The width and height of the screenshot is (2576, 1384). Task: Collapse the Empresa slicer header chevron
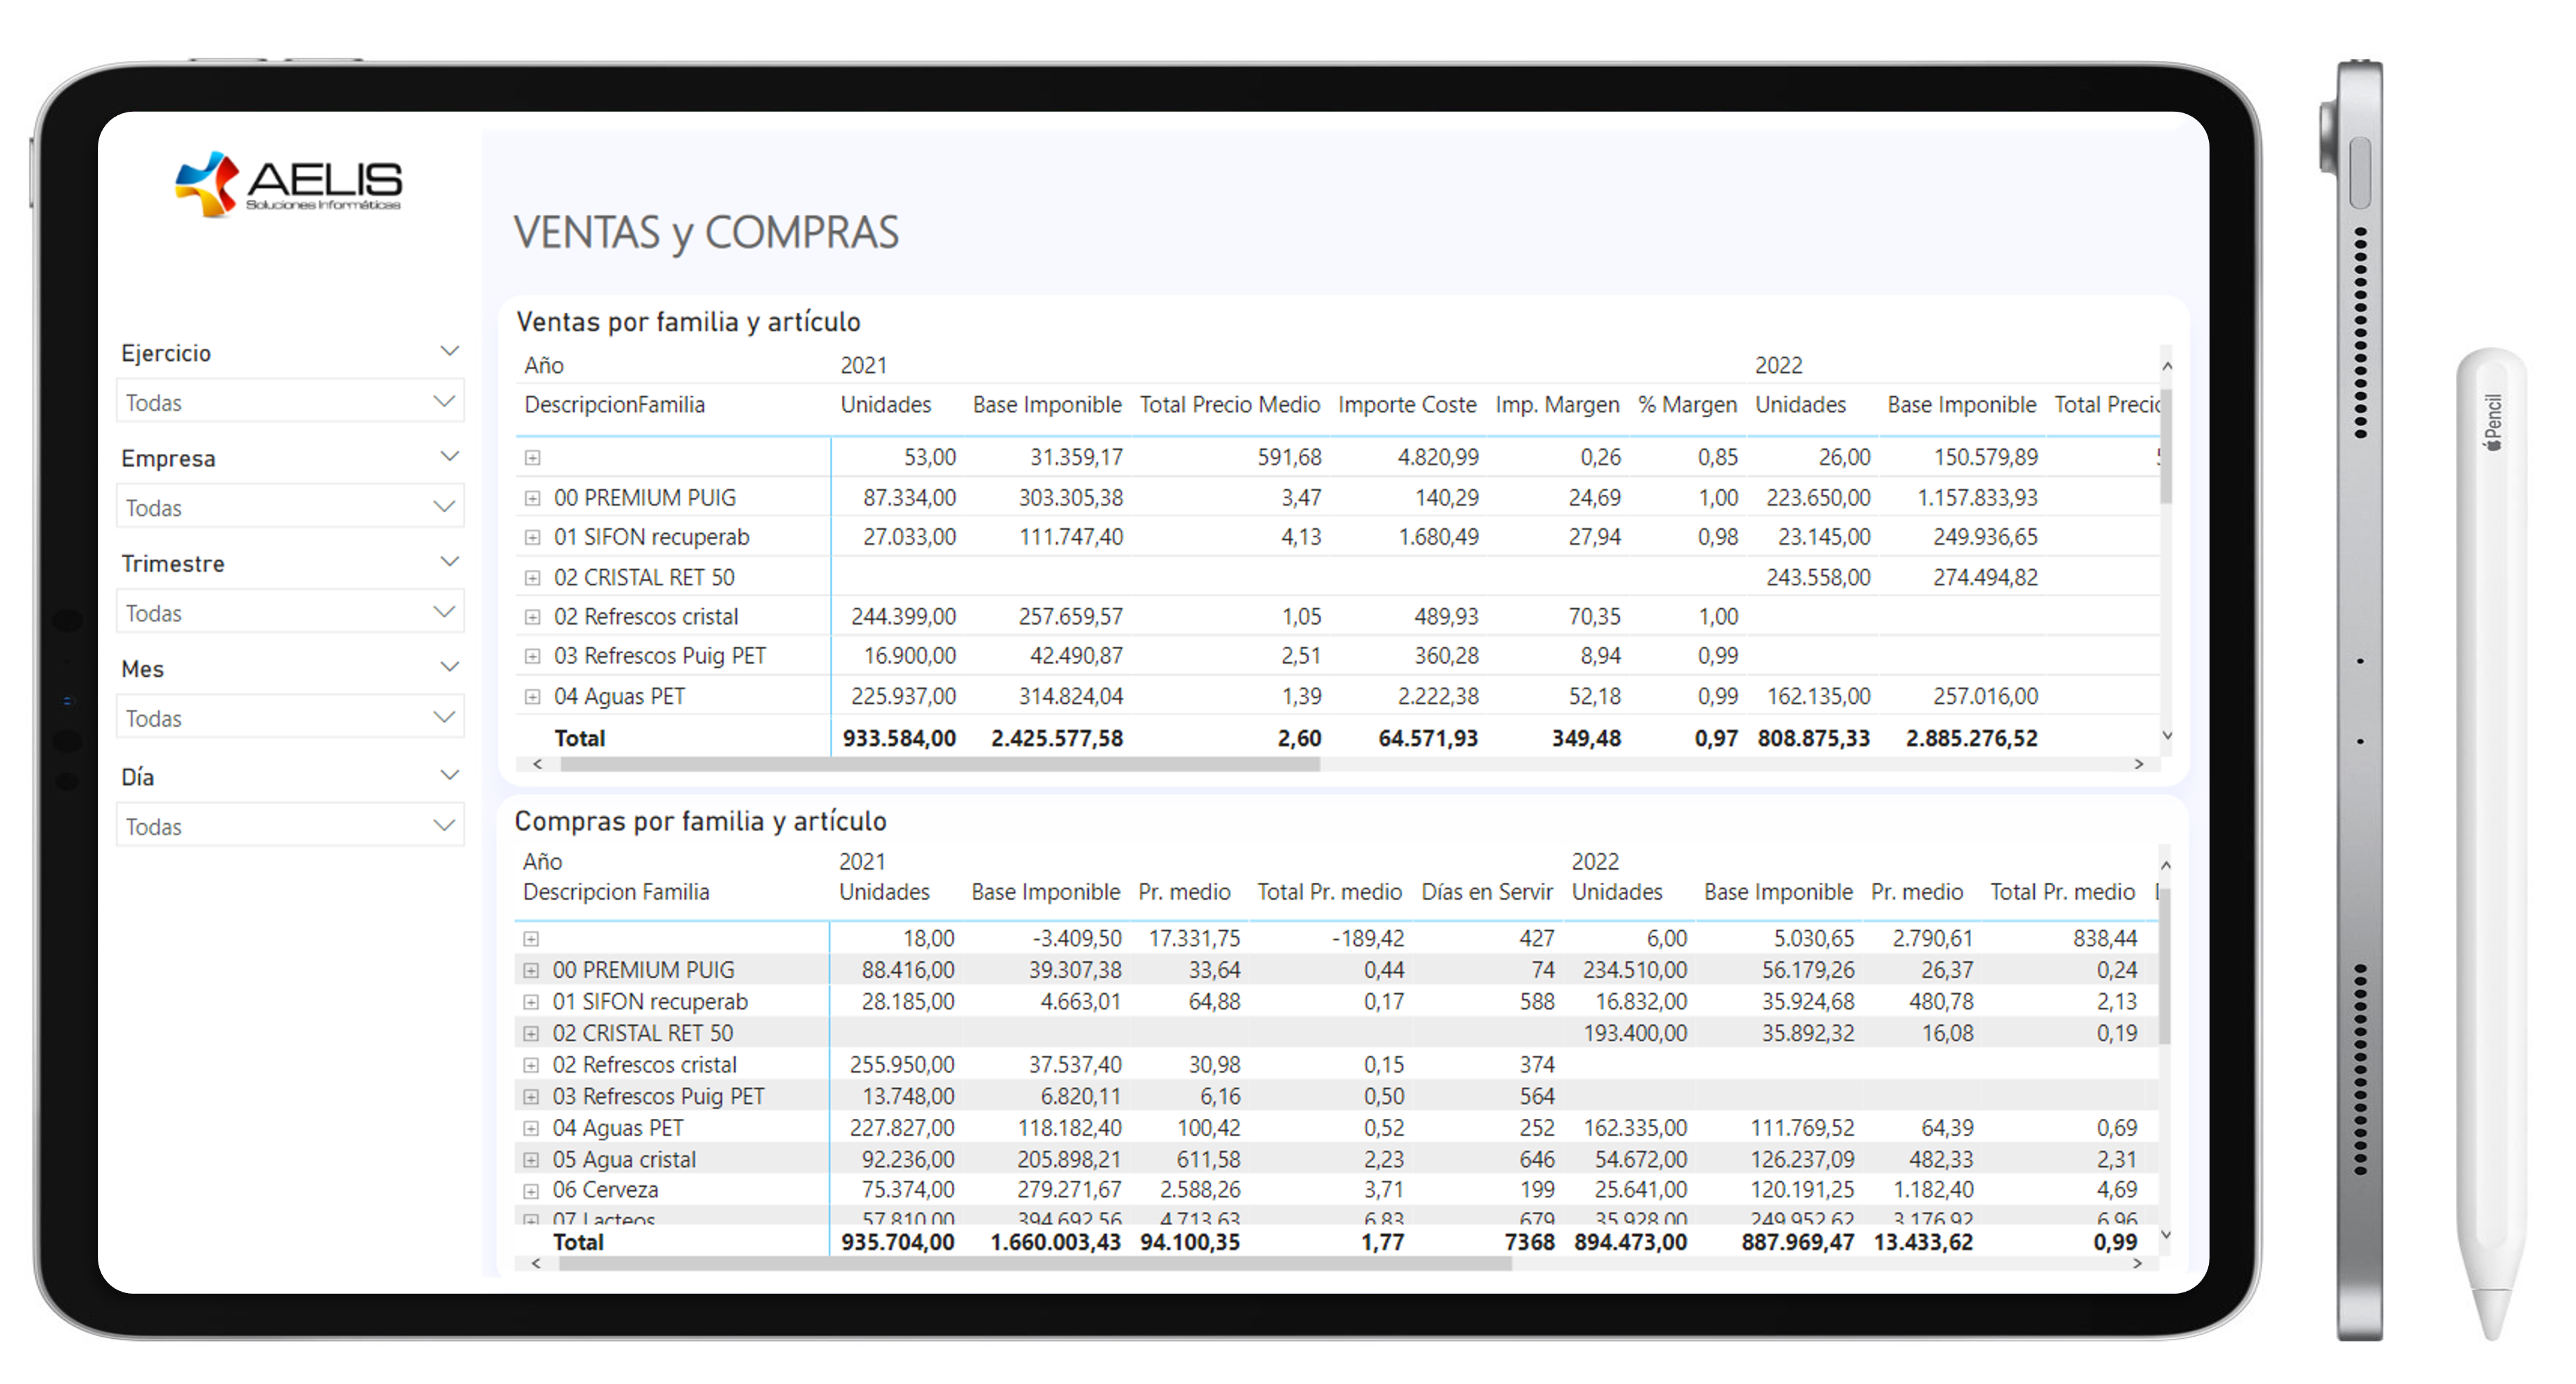tap(450, 456)
